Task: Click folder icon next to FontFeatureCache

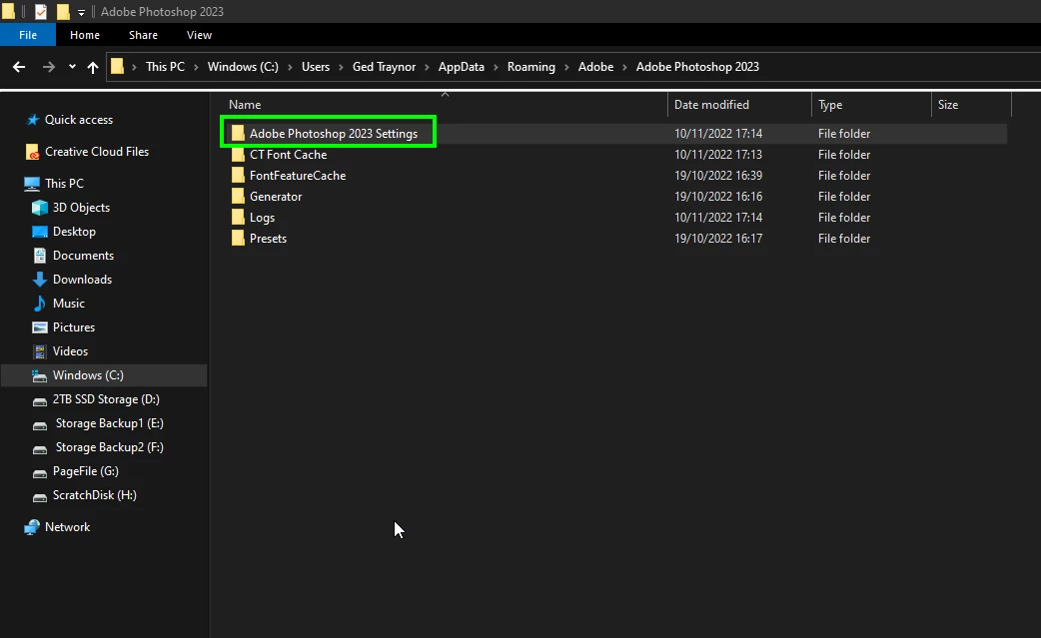Action: tap(238, 176)
